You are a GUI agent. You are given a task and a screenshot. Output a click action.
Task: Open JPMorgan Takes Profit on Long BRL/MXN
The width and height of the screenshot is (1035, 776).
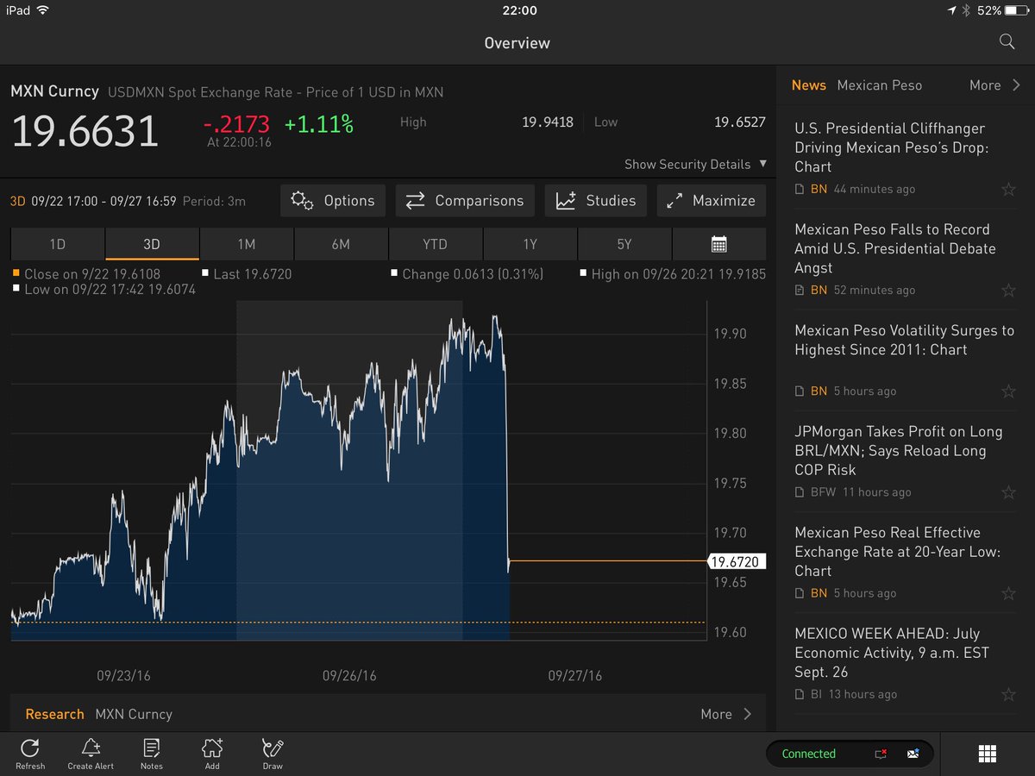tap(898, 450)
